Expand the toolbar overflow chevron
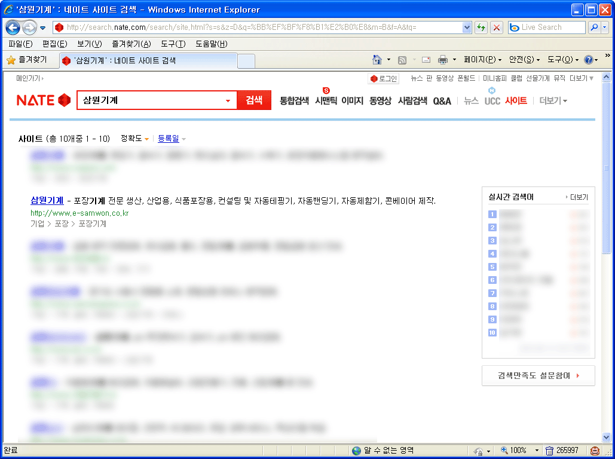615x459 pixels. [608, 56]
